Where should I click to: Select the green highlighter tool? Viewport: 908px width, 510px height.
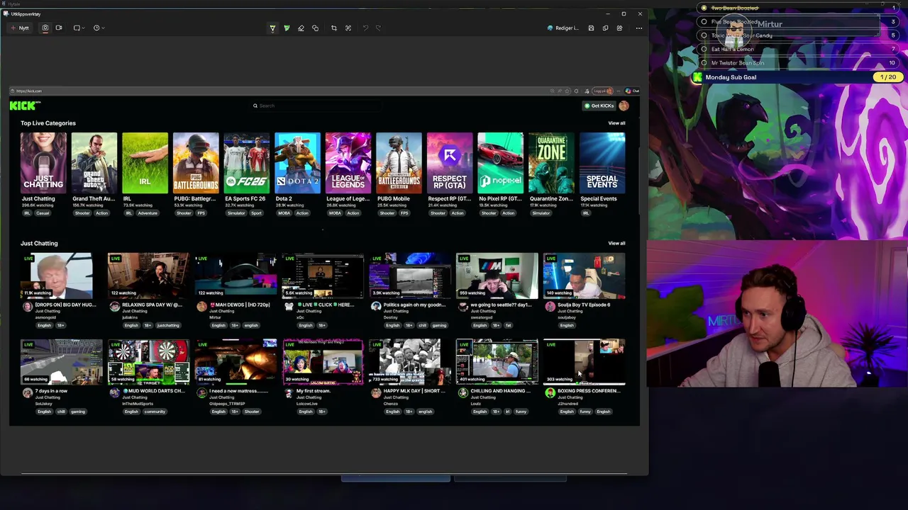click(x=287, y=28)
